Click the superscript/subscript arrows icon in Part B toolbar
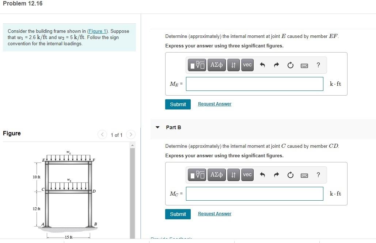 coord(233,174)
